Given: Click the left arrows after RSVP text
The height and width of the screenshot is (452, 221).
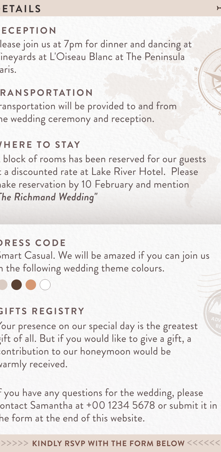Looking at the screenshot, I should coord(204,443).
